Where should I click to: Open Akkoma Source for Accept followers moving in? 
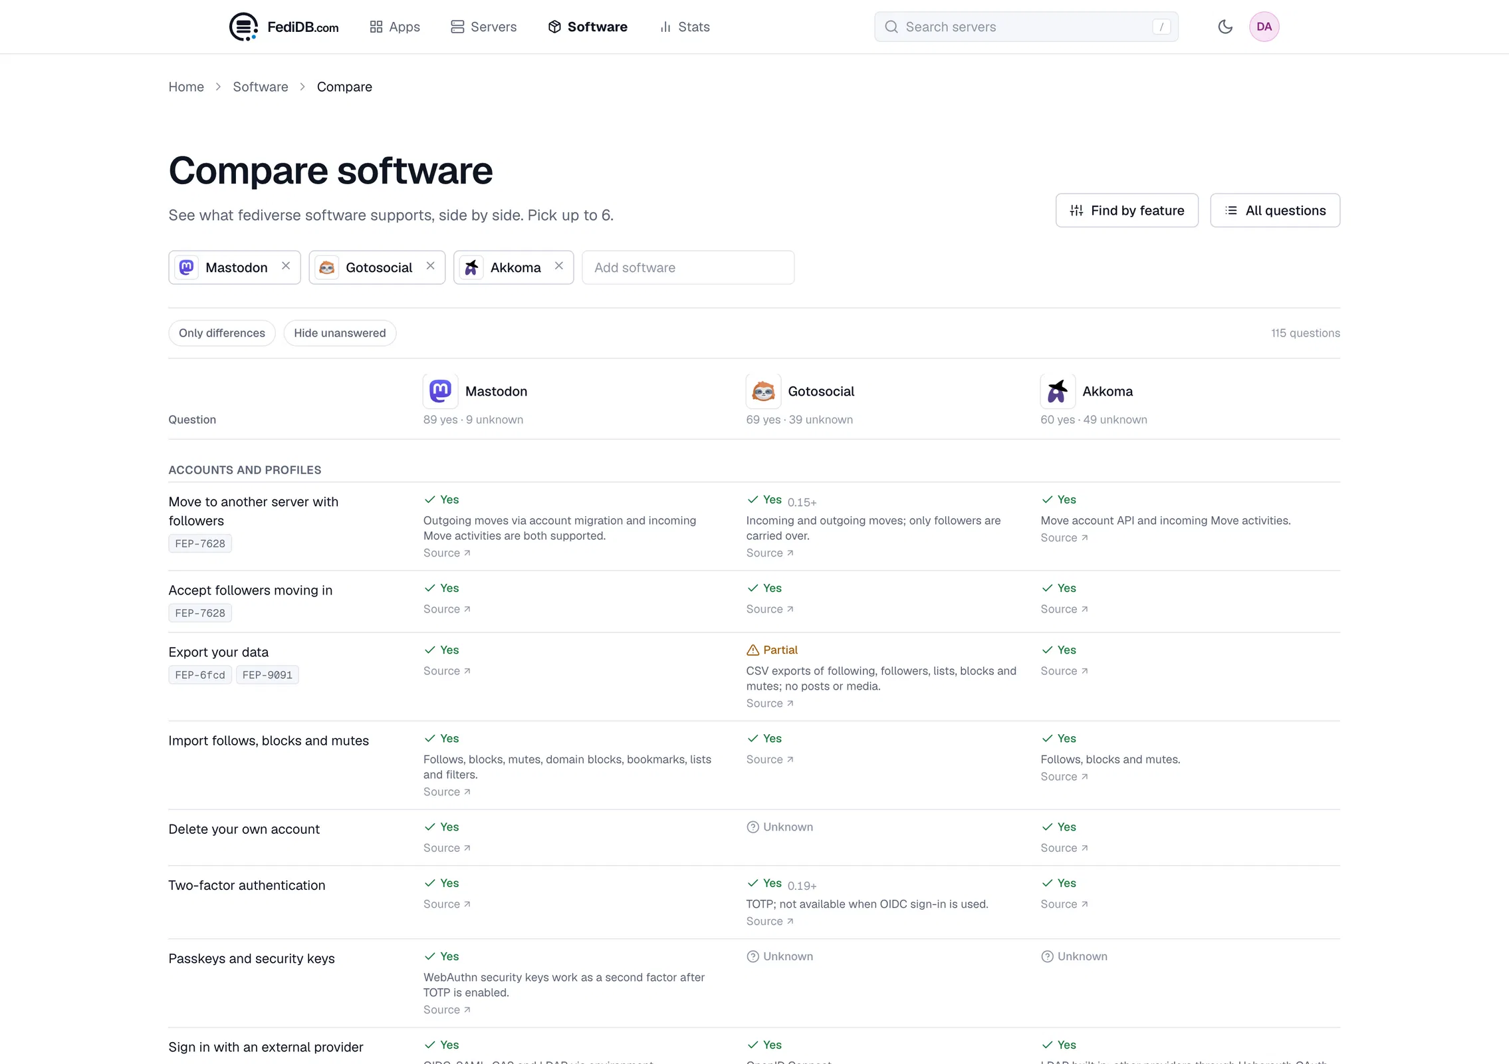click(1064, 608)
